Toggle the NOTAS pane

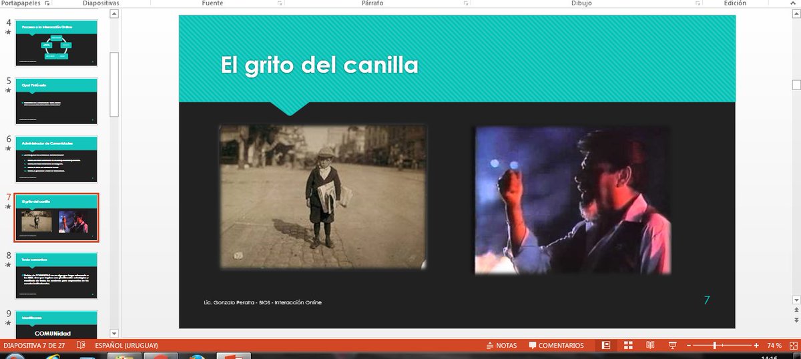pyautogui.click(x=501, y=346)
